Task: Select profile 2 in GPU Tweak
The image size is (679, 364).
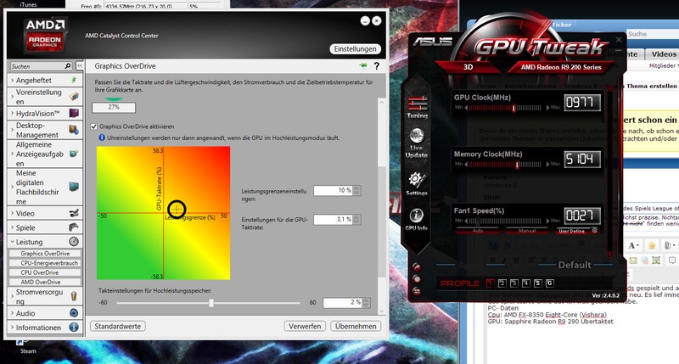Action: tap(502, 283)
